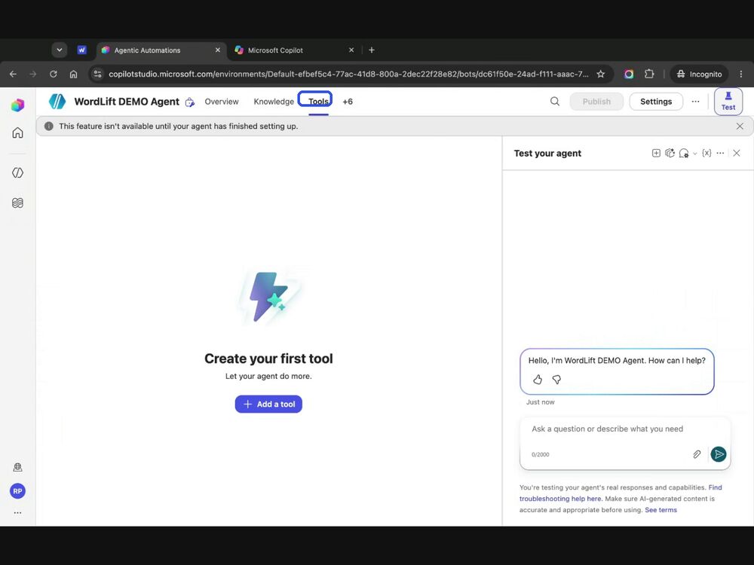The width and height of the screenshot is (754, 565).
Task: Close the Test your agent panel
Action: pyautogui.click(x=737, y=153)
